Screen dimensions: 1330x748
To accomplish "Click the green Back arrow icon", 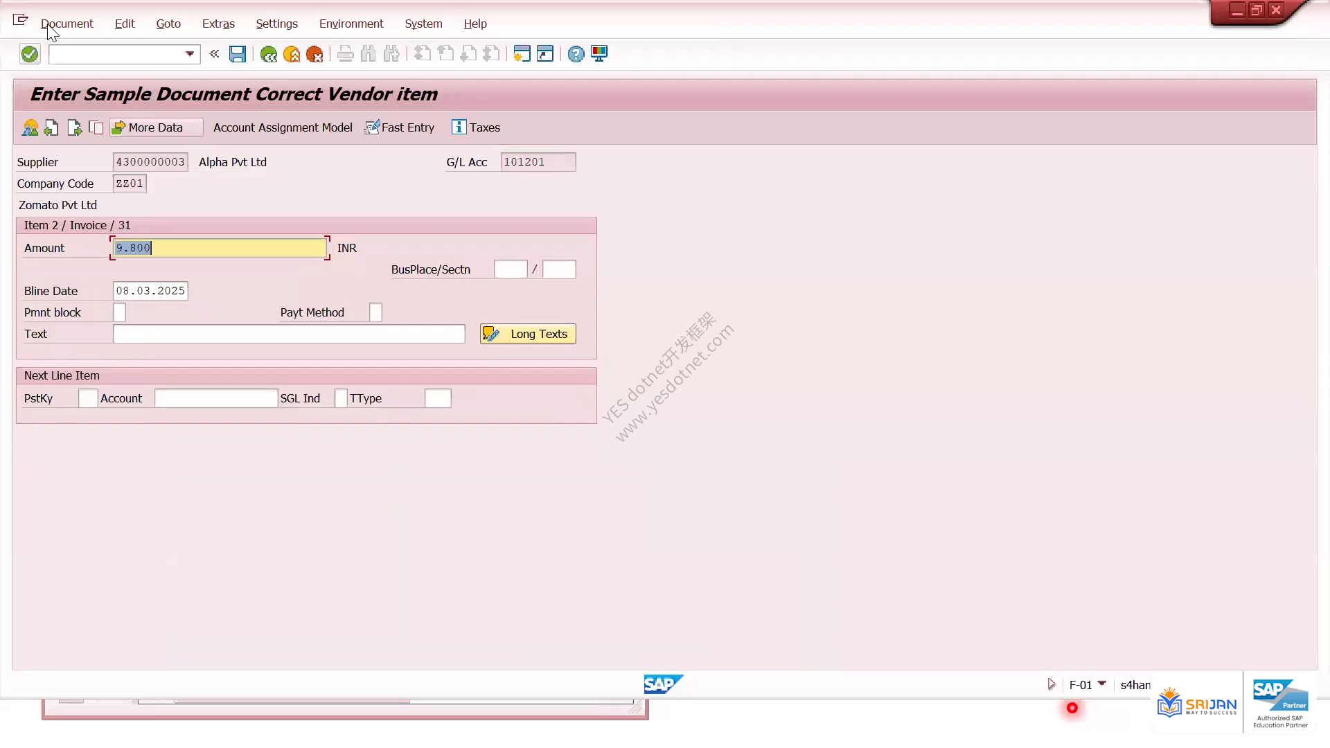I will coord(268,54).
